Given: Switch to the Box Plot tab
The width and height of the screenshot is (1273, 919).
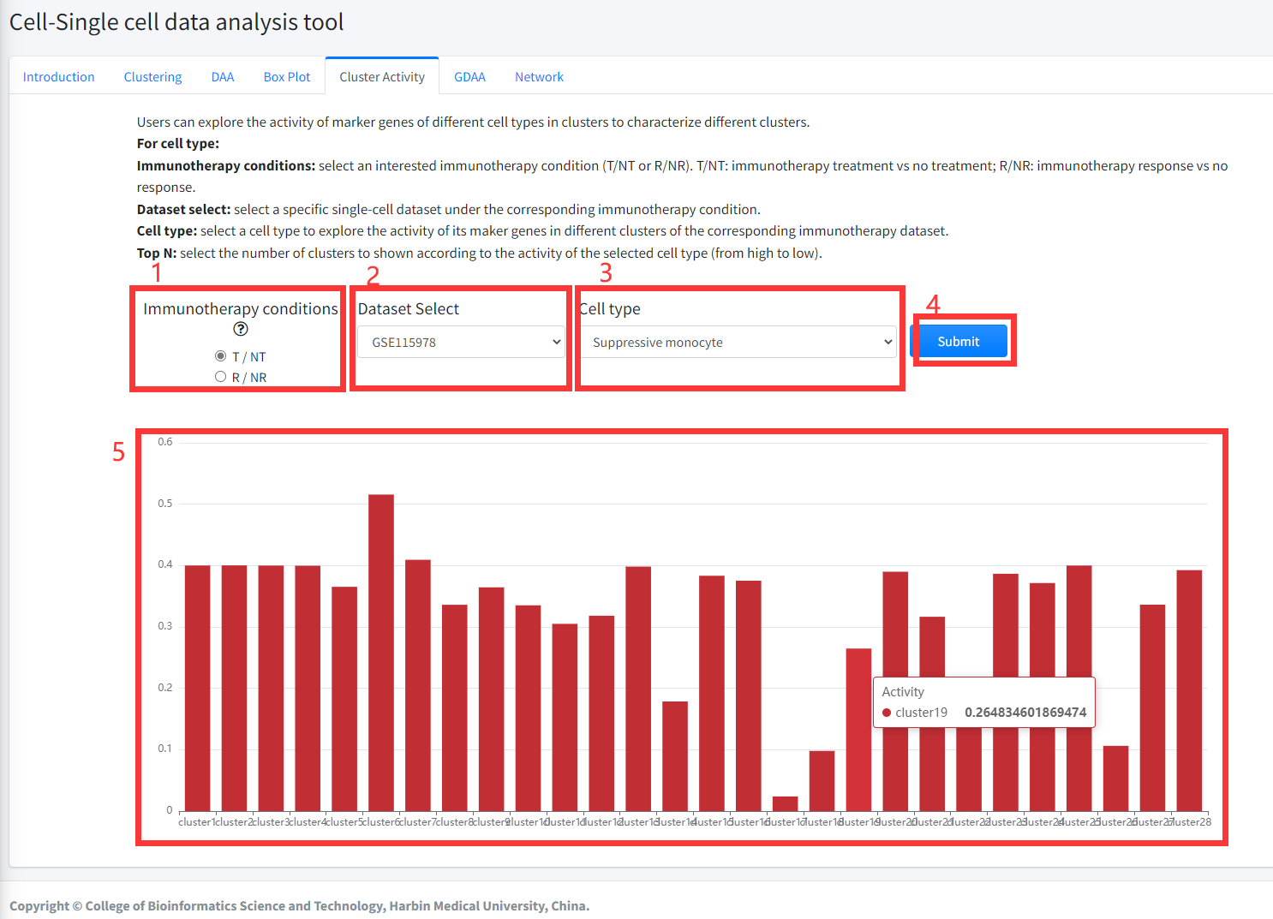Looking at the screenshot, I should [287, 77].
